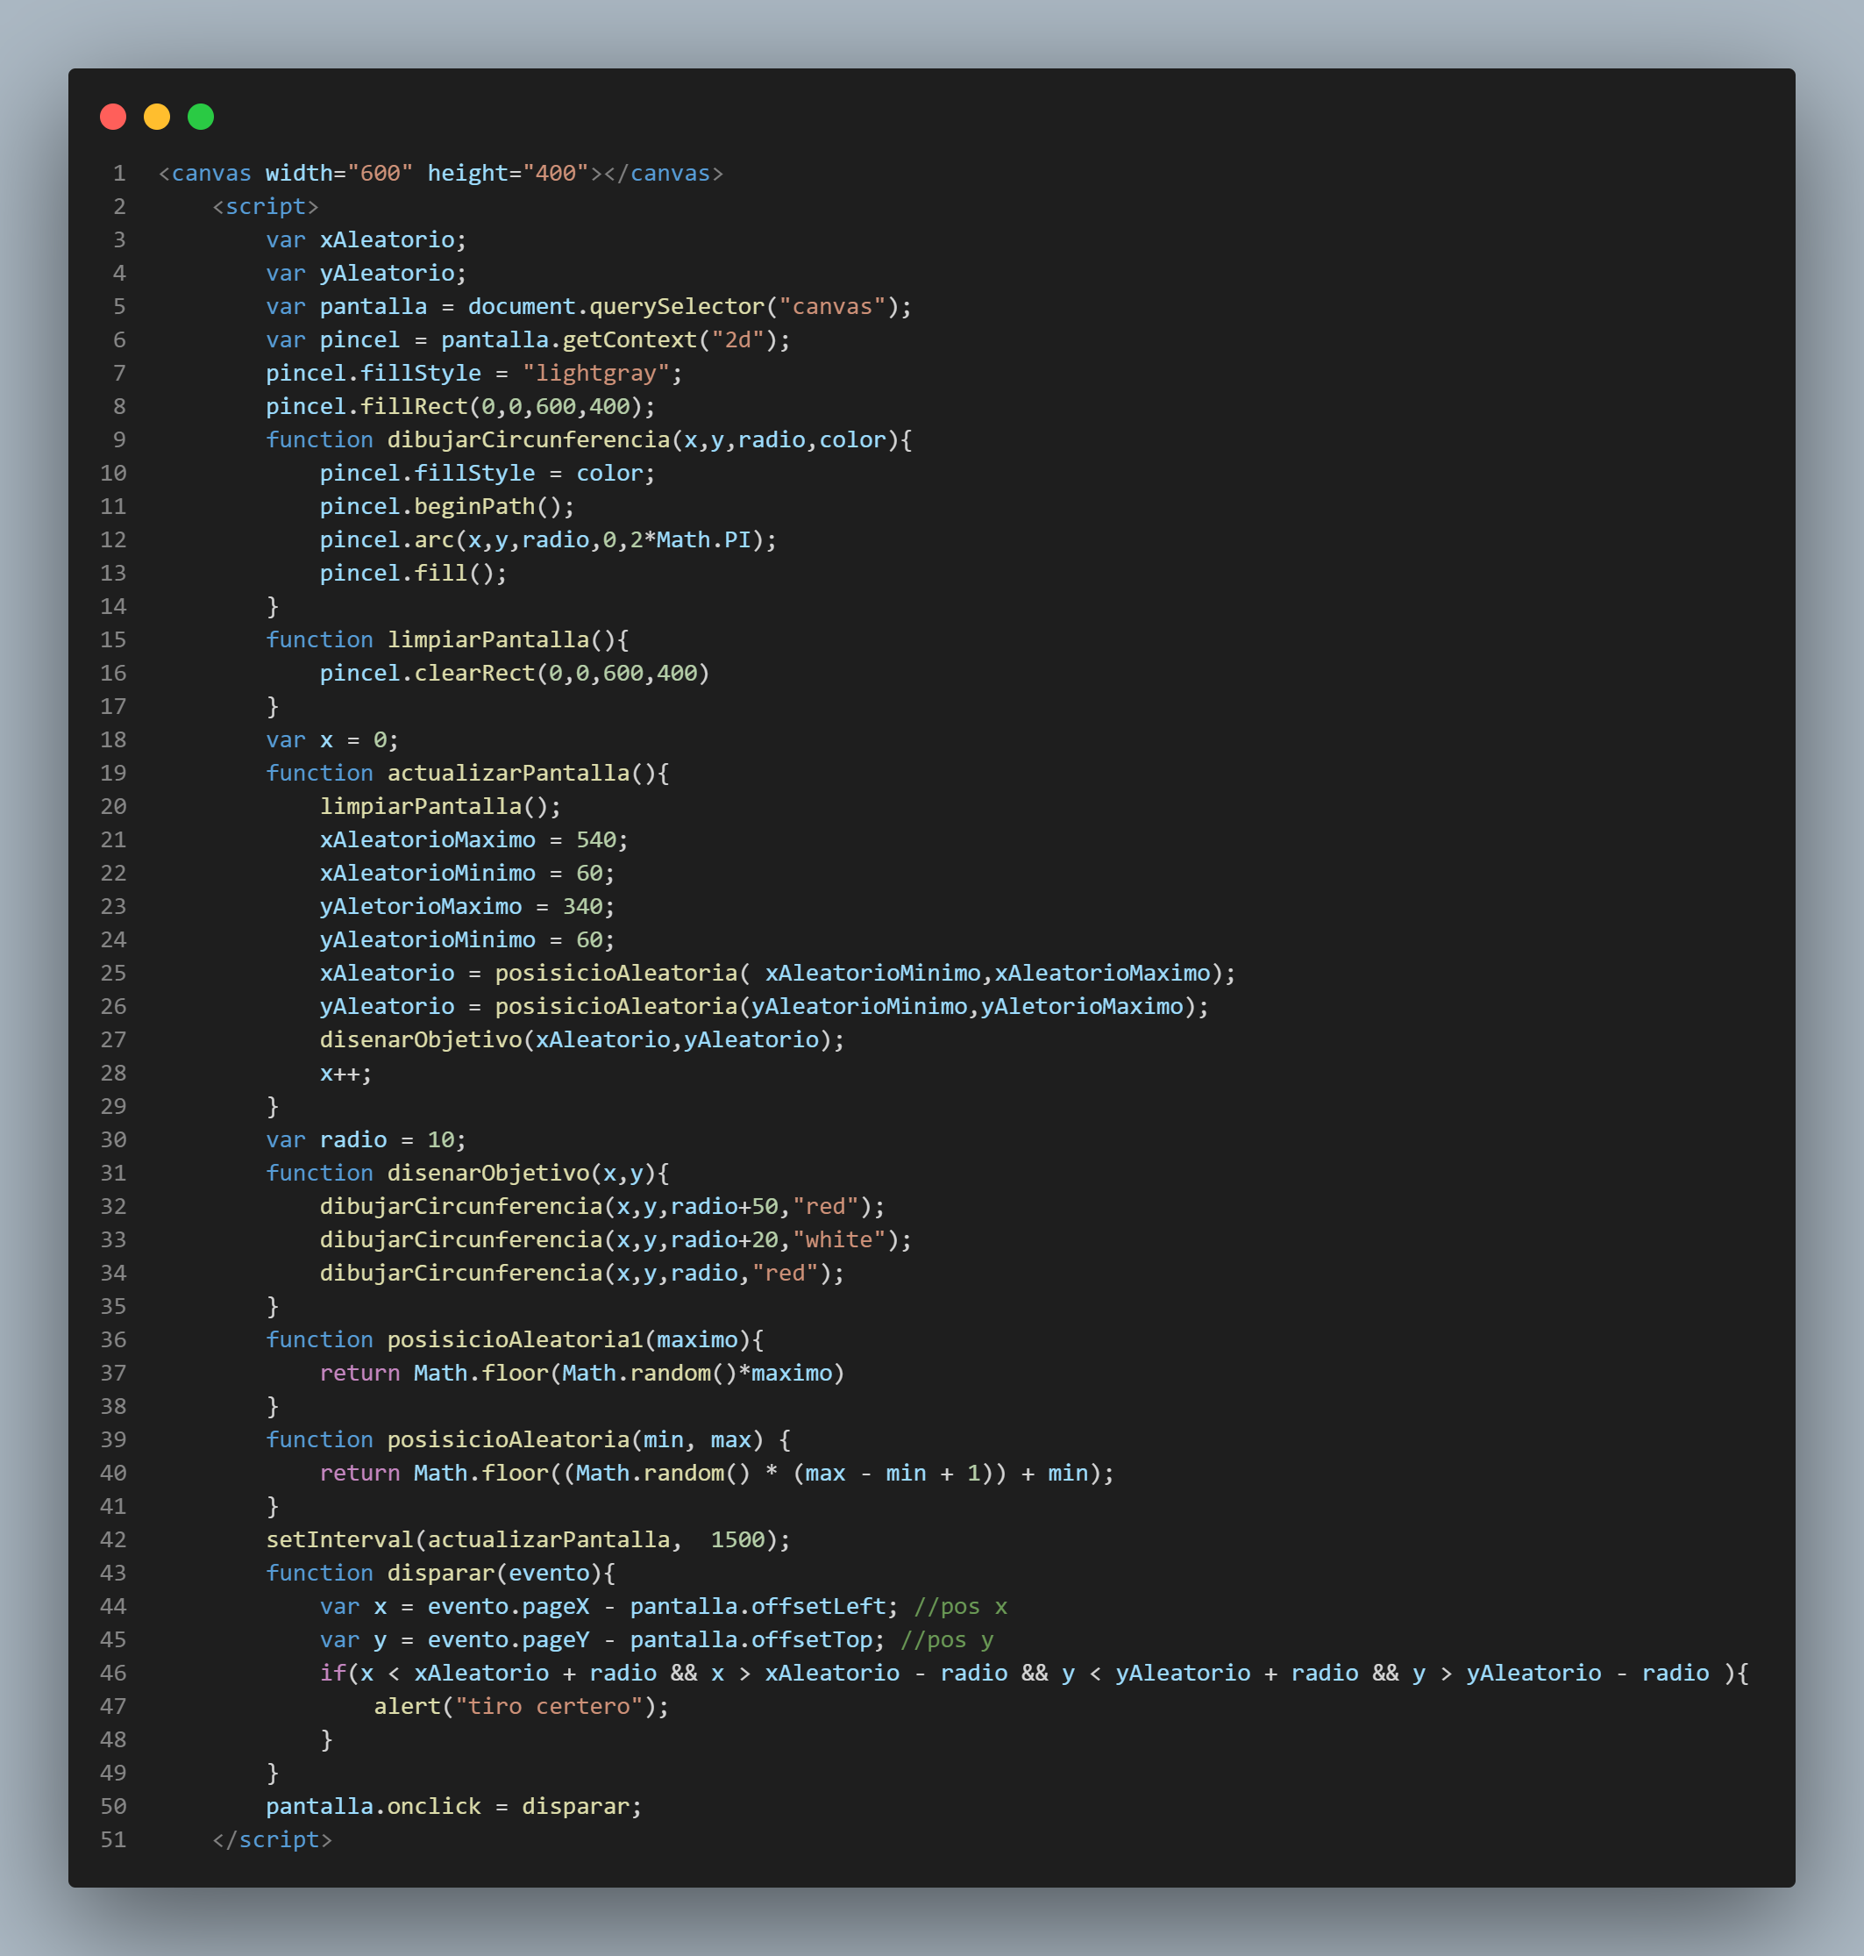Click pincel.arc call with Math.PI
Image resolution: width=1864 pixels, height=1956 pixels.
tap(547, 539)
